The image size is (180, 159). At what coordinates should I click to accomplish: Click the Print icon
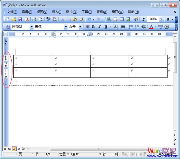coord(34,19)
